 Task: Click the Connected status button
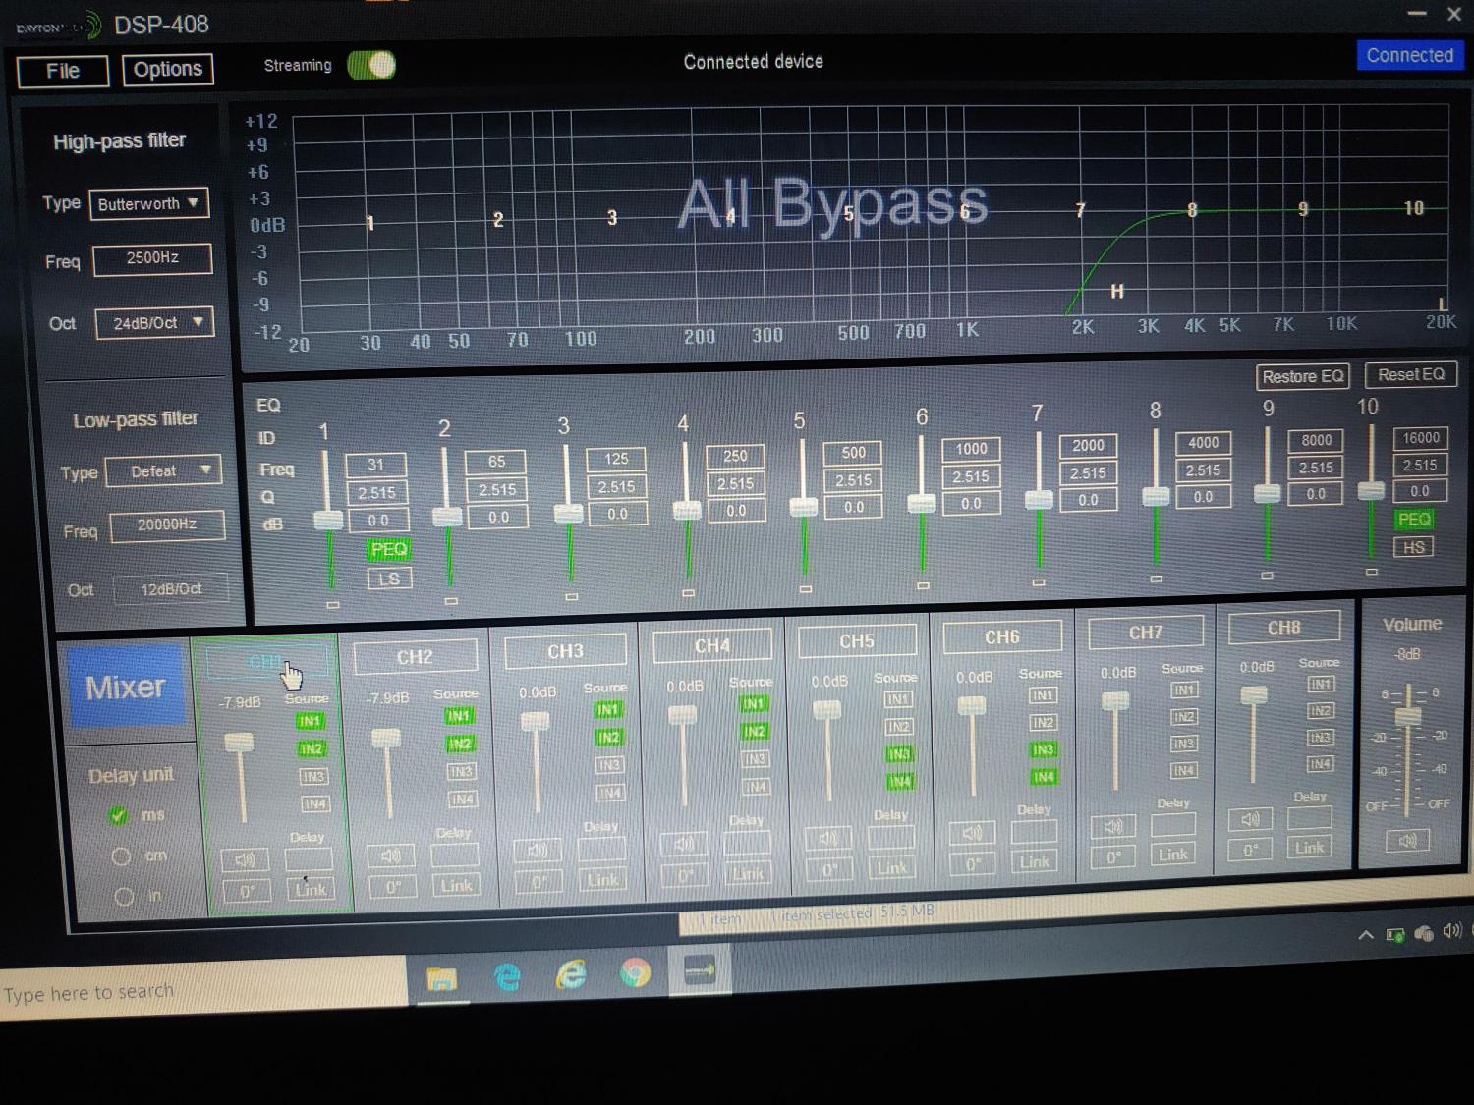[x=1409, y=56]
